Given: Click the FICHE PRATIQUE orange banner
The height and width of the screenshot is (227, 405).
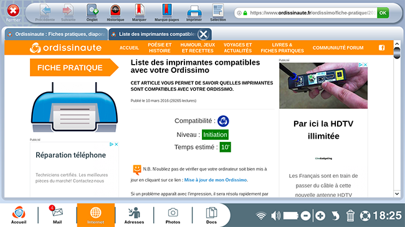Looking at the screenshot, I should point(74,68).
